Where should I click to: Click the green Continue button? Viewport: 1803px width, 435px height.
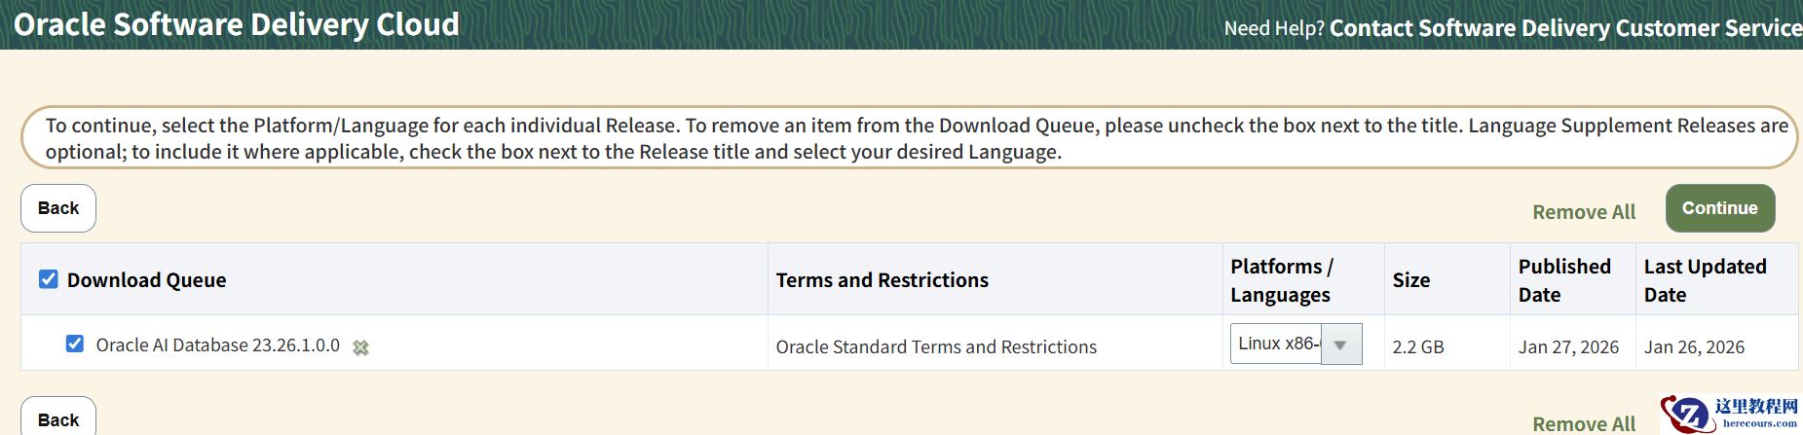pyautogui.click(x=1719, y=208)
